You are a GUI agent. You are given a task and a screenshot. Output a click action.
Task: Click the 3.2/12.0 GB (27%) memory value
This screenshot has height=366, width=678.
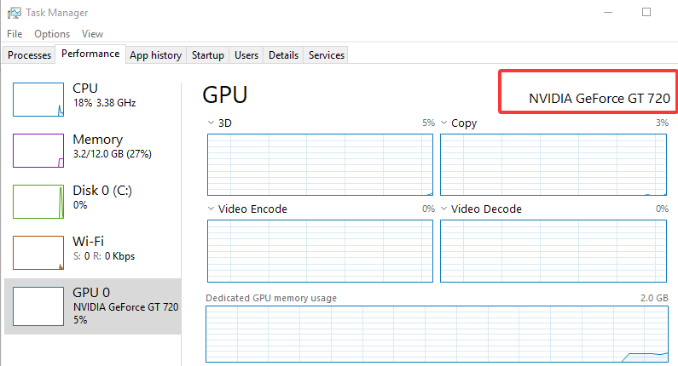click(112, 154)
